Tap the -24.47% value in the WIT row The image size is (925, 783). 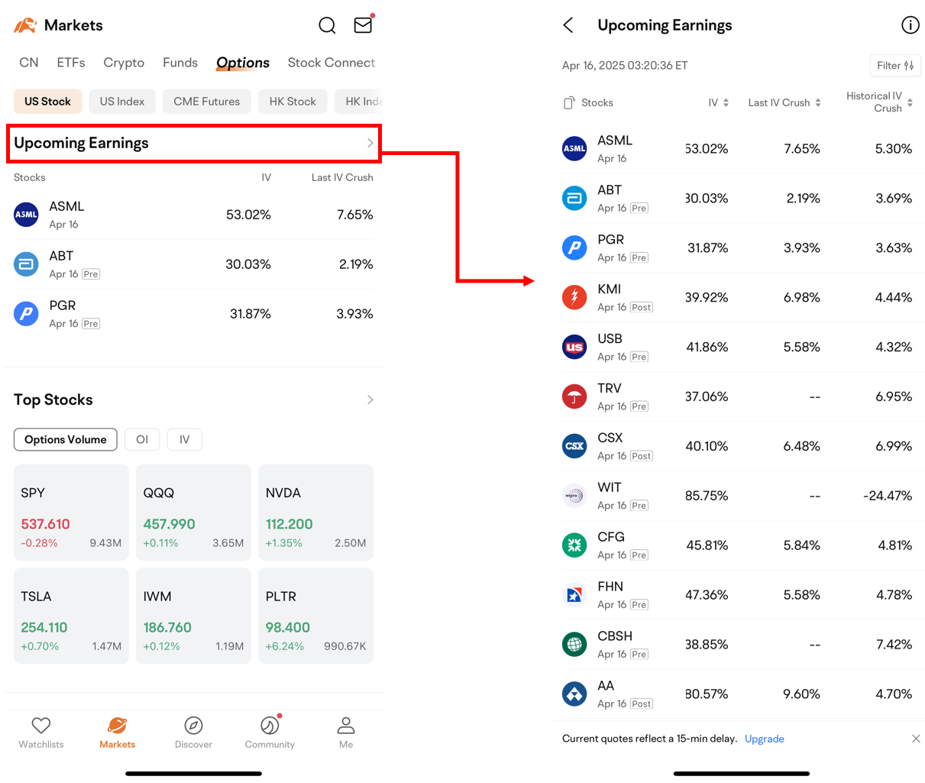pyautogui.click(x=888, y=496)
